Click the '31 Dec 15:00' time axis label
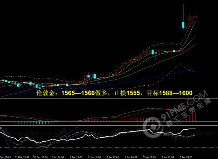Viewport: 218px width, 159px height. point(22,157)
